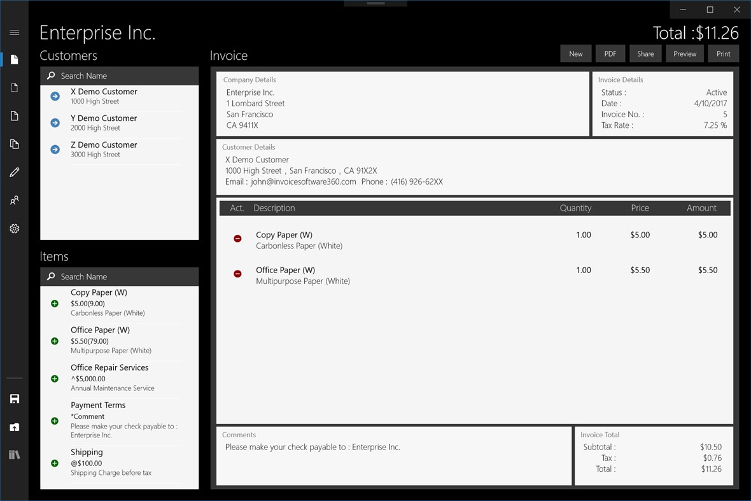
Task: Click the duplicate documents icon in sidebar
Action: [14, 144]
